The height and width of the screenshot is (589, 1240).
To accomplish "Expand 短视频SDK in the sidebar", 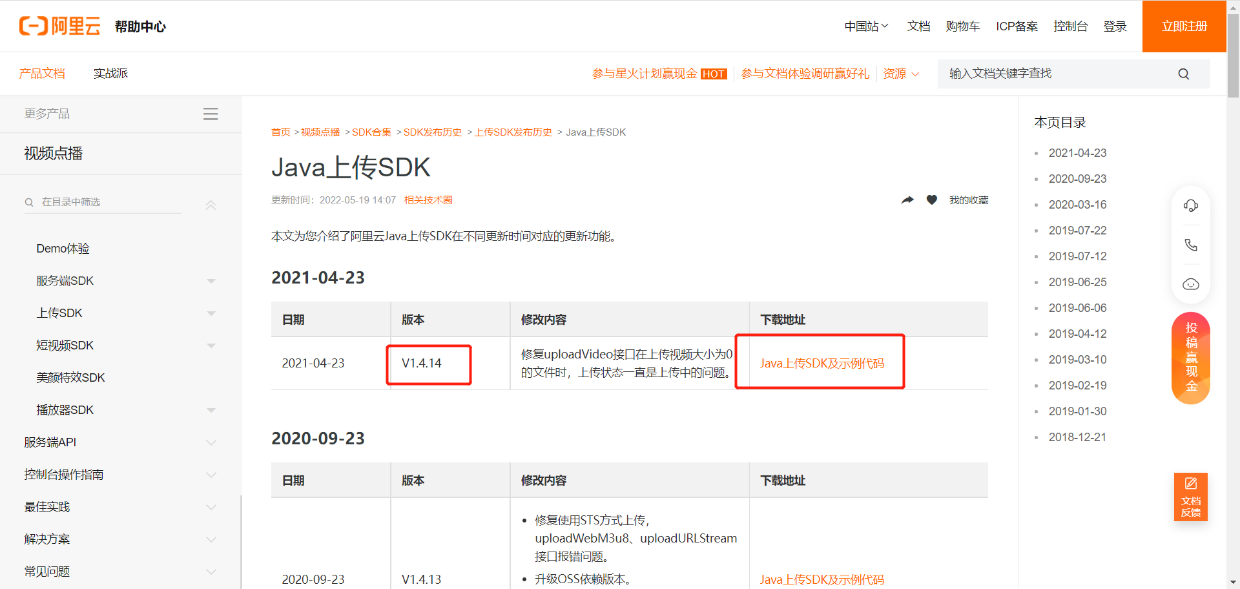I will pyautogui.click(x=211, y=346).
